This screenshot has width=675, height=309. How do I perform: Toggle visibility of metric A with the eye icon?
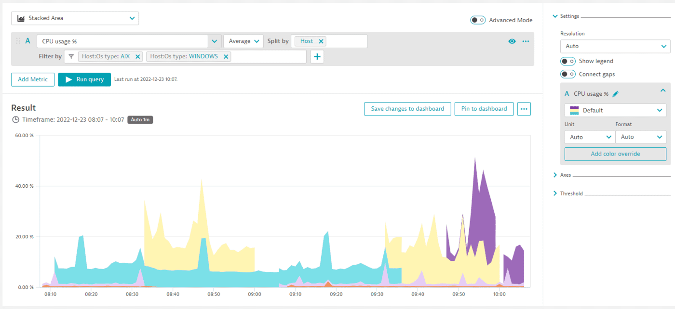pos(512,41)
